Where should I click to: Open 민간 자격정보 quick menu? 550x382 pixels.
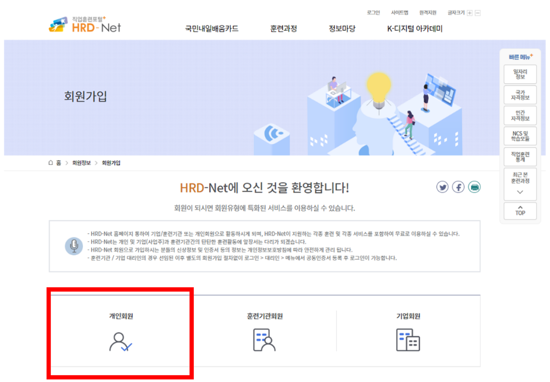pos(520,116)
